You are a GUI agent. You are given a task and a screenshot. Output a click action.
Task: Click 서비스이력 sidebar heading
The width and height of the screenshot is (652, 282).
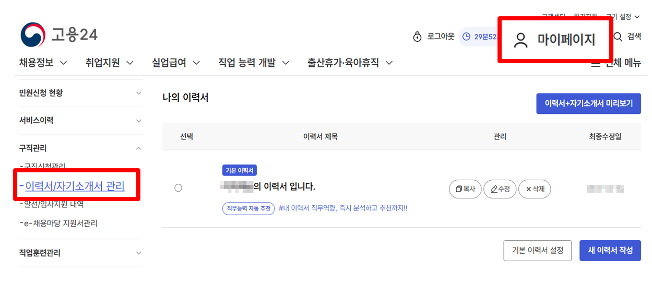[x=36, y=121]
